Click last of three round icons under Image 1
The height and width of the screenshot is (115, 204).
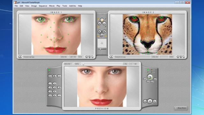[92, 57]
